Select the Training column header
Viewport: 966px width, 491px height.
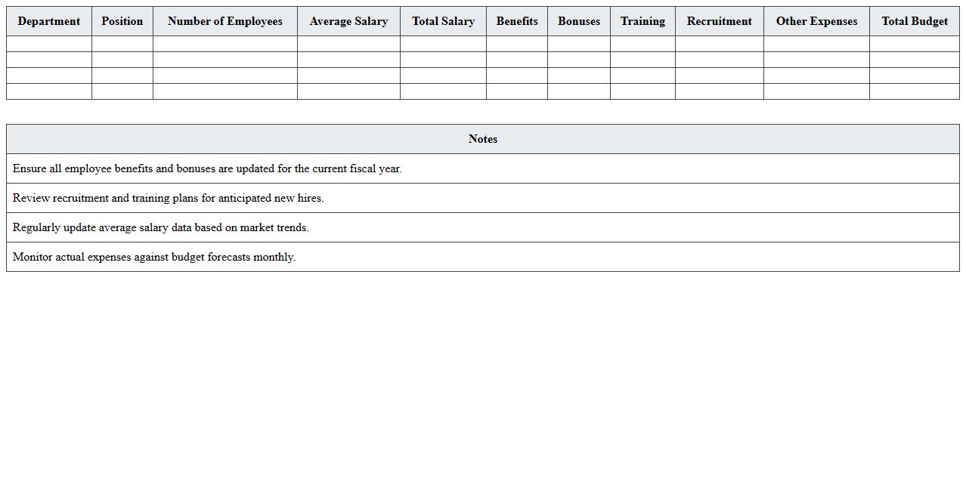(642, 21)
